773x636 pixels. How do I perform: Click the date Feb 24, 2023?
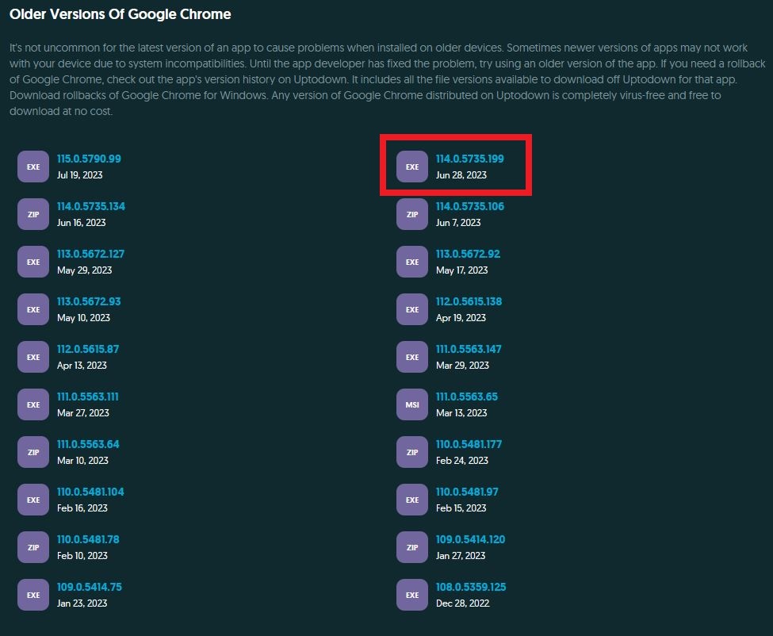tap(462, 461)
